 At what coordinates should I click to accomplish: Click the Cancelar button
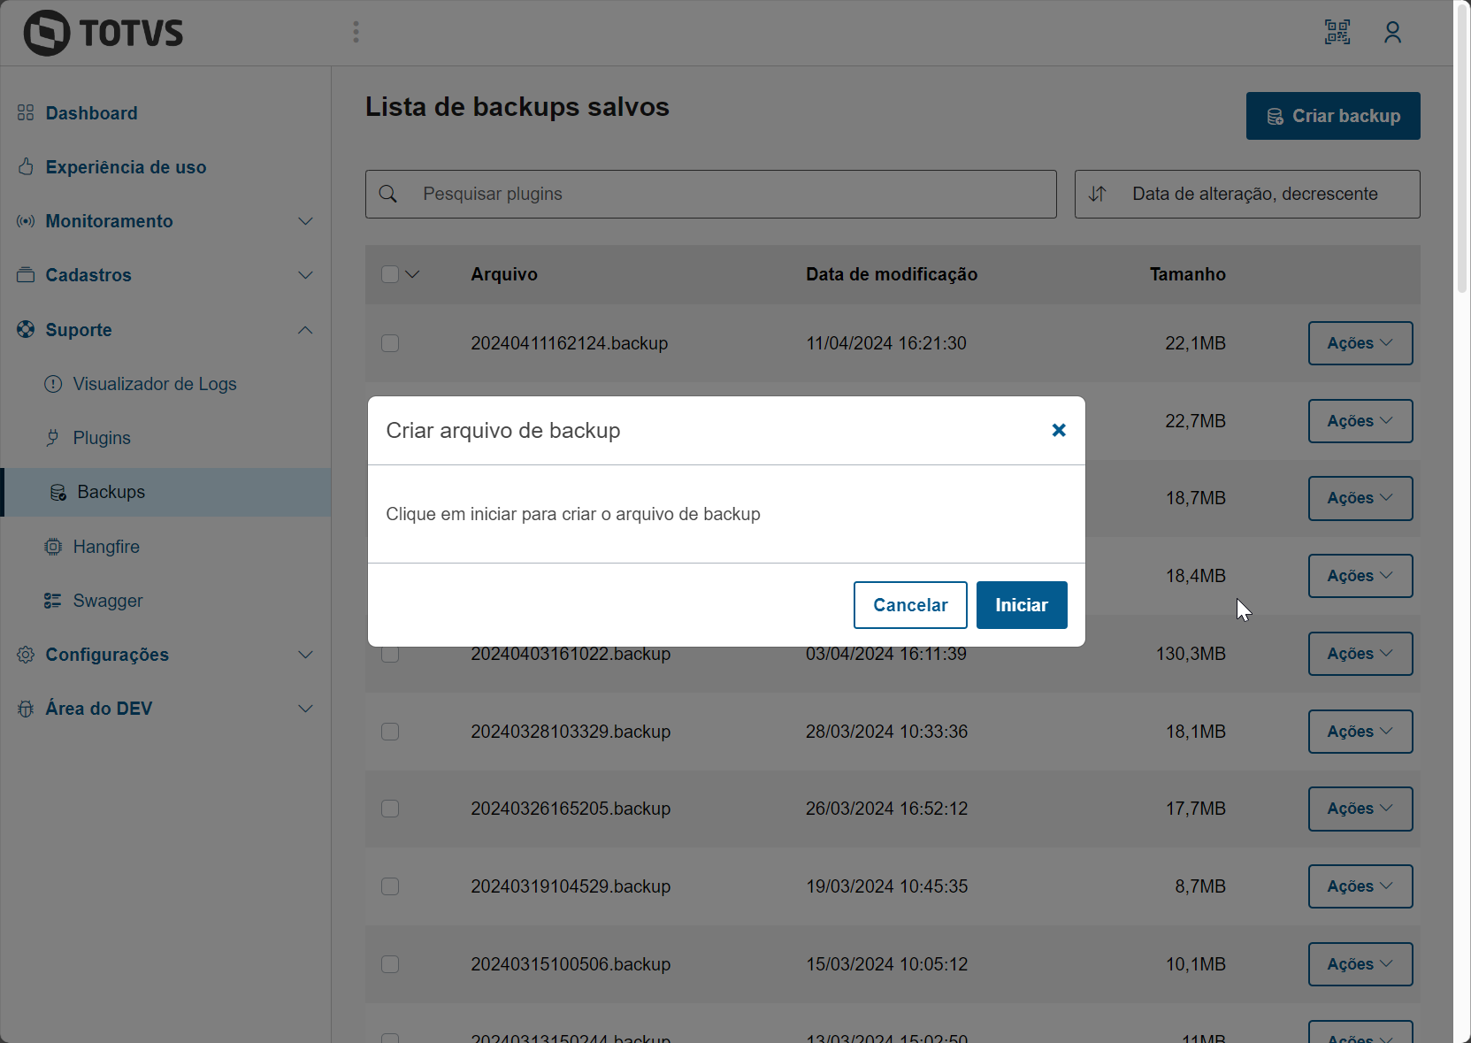click(x=910, y=605)
